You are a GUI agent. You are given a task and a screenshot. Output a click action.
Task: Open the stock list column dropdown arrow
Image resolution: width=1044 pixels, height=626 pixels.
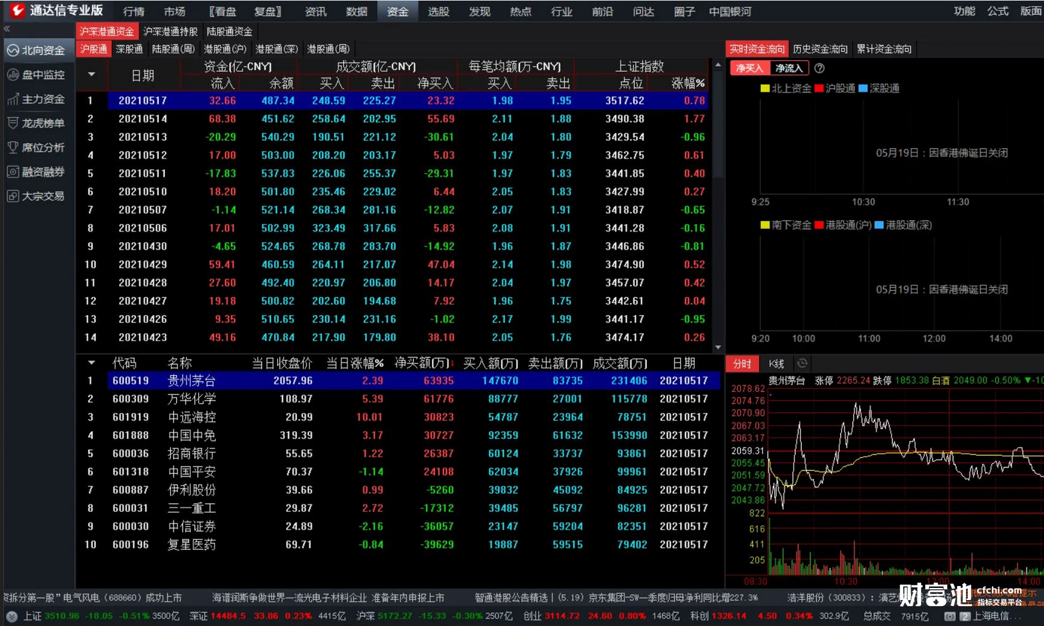pos(91,362)
